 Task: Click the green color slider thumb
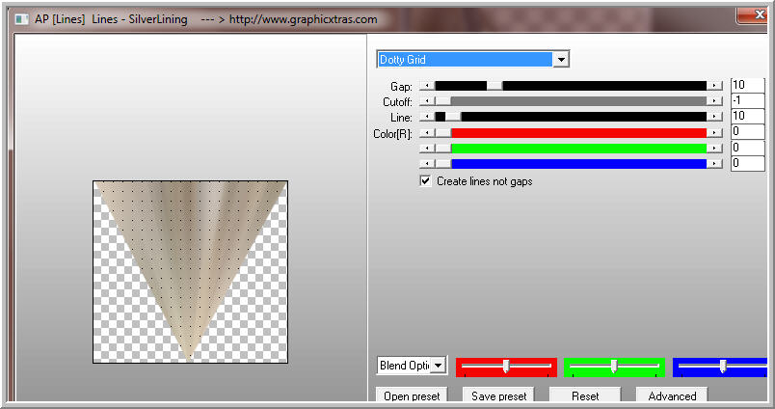pyautogui.click(x=443, y=149)
